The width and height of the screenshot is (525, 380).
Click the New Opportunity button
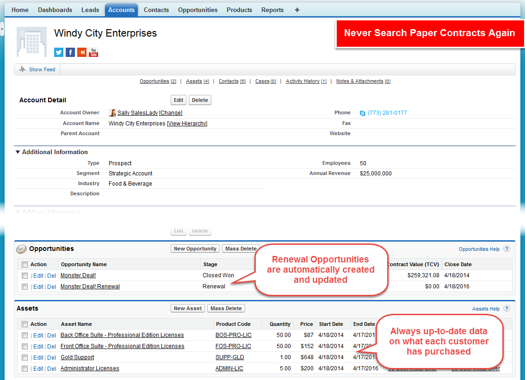195,249
